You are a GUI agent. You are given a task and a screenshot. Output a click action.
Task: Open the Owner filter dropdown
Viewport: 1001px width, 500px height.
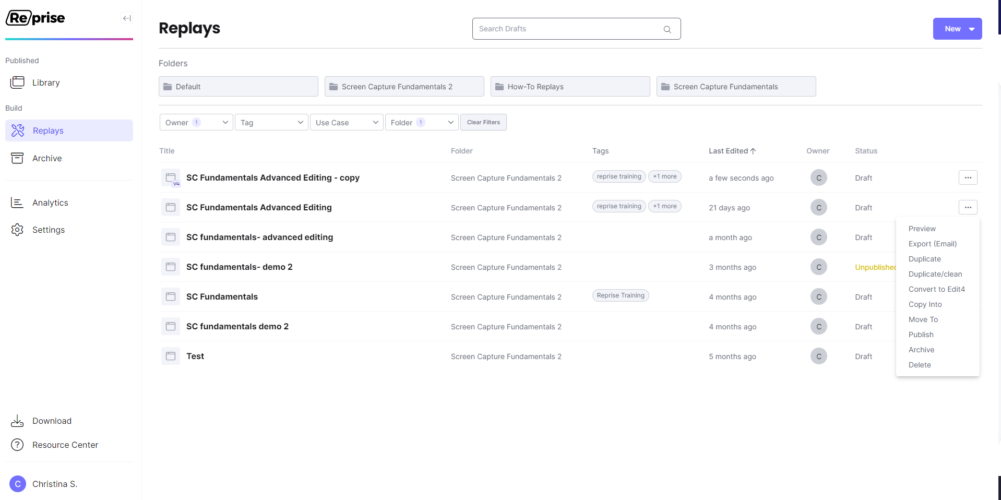pos(196,122)
